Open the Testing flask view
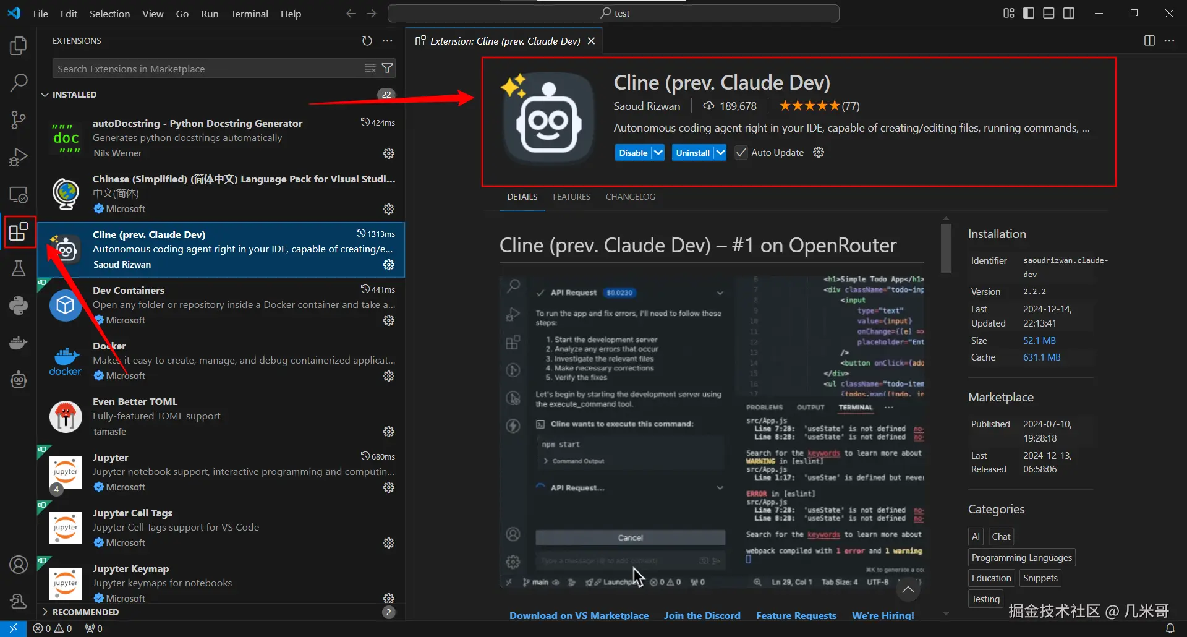 point(19,268)
